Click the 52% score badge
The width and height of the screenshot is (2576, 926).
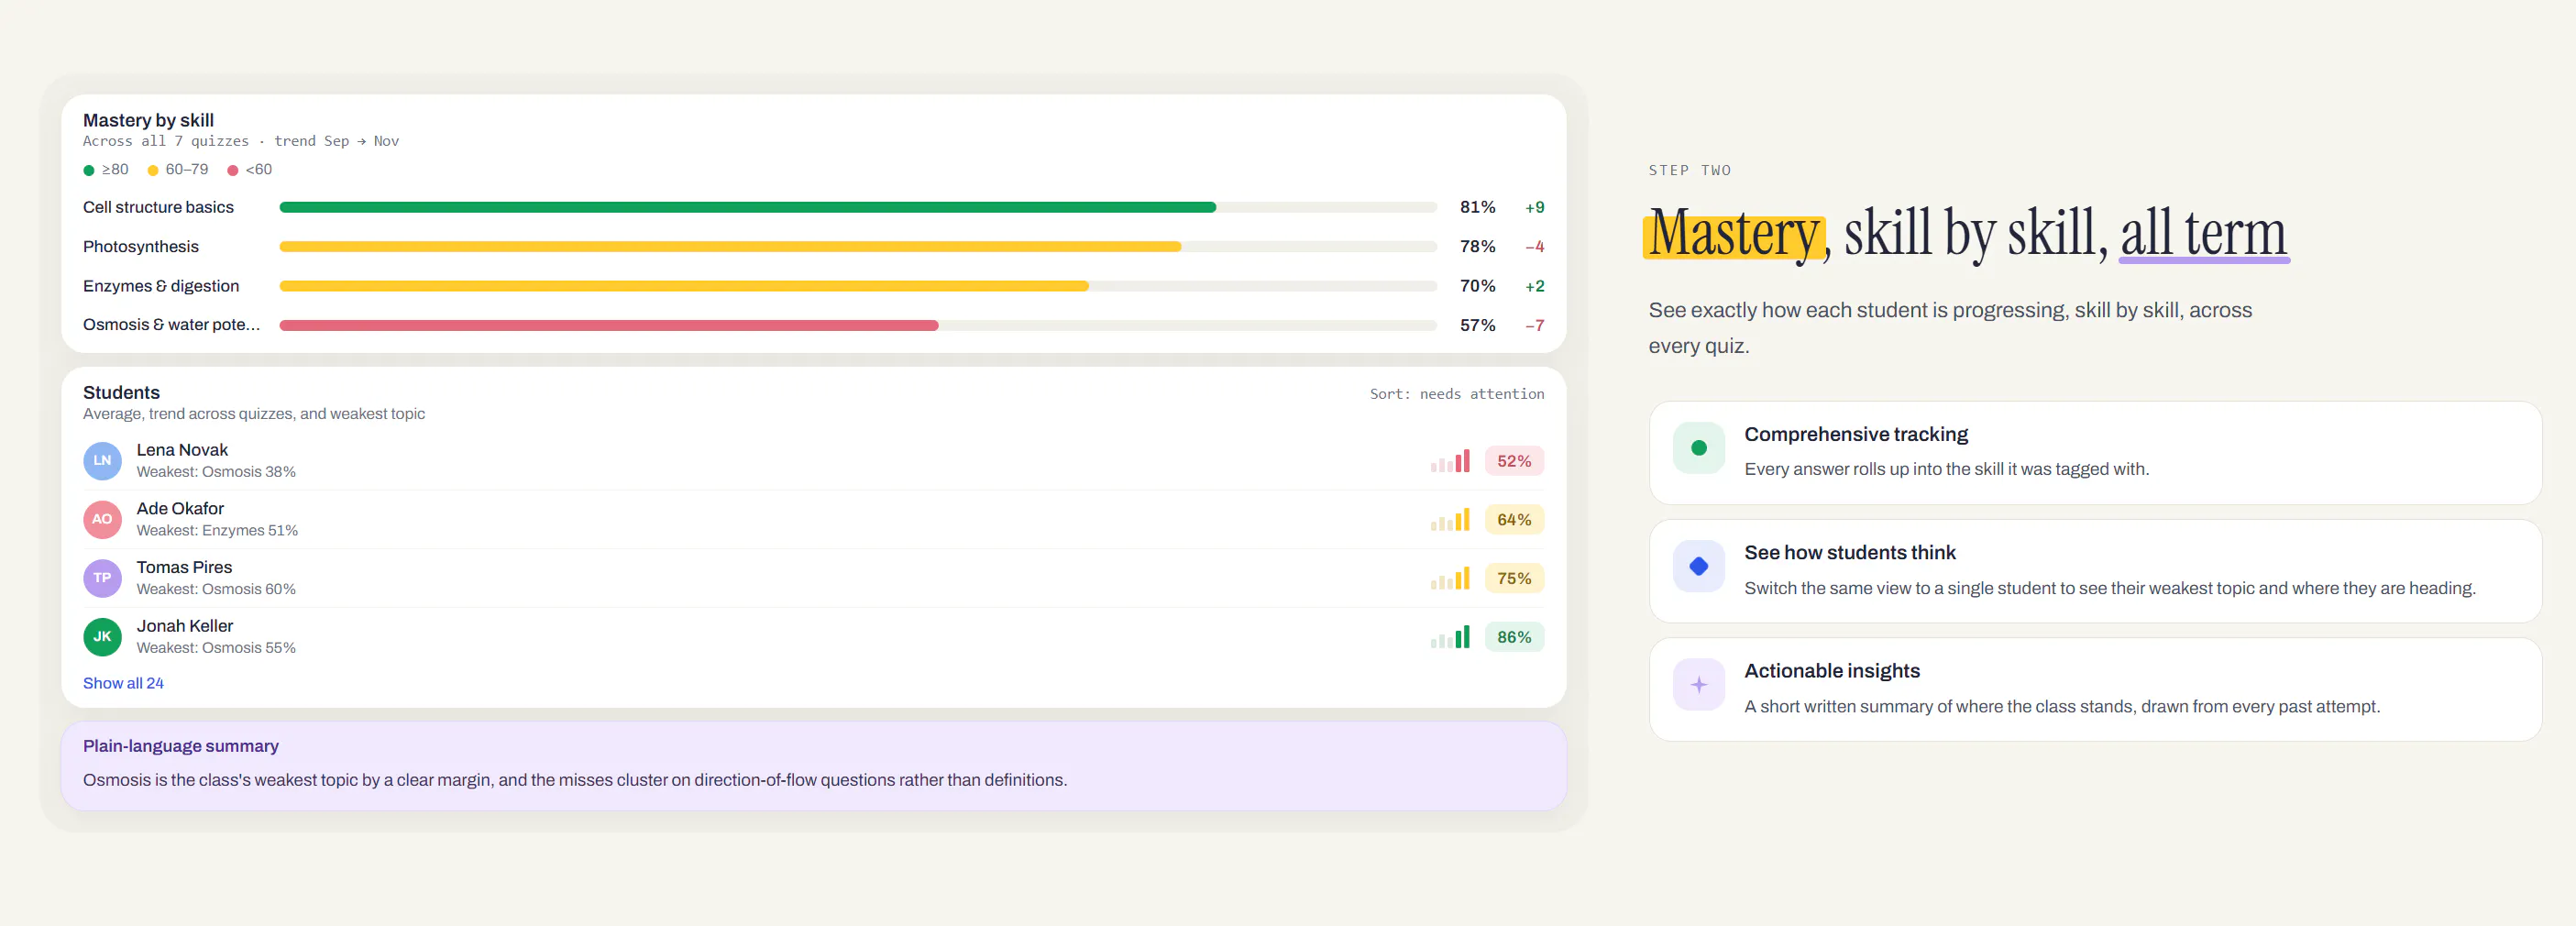tap(1514, 461)
